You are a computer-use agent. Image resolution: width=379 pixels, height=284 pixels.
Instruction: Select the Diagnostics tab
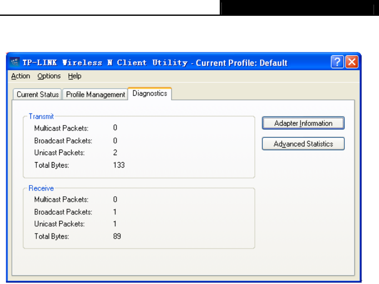[x=150, y=94]
